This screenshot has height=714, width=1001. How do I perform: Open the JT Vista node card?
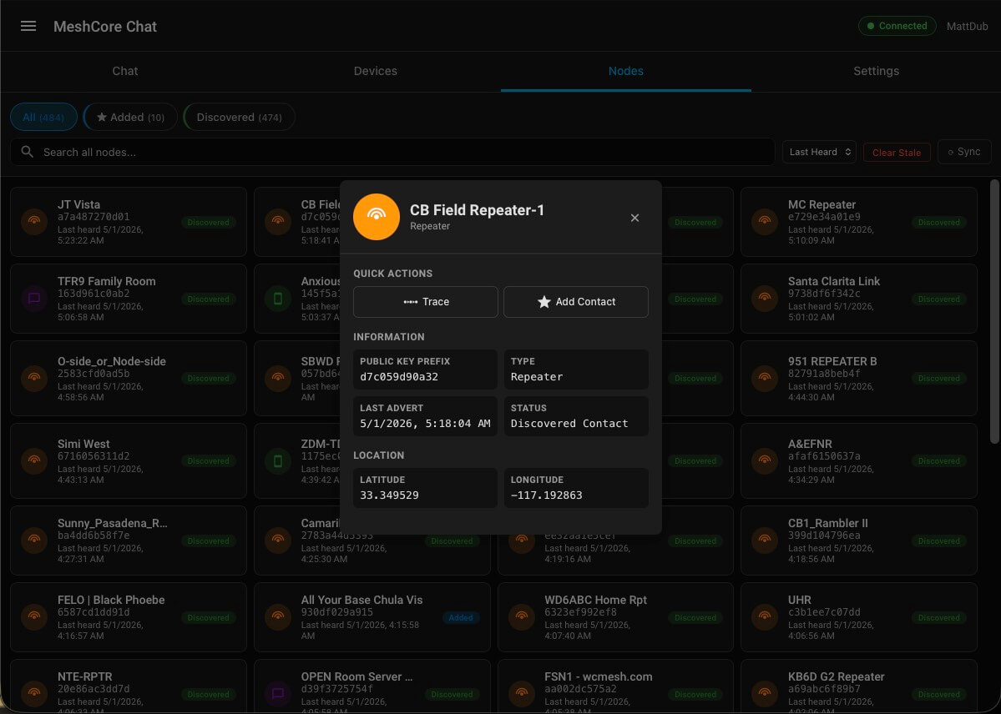click(129, 222)
